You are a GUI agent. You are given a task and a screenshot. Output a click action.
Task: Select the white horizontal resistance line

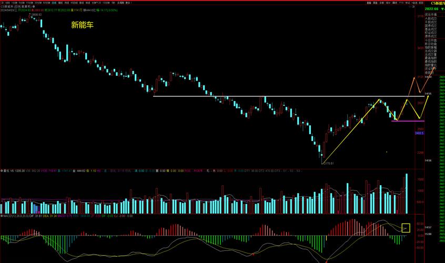point(263,96)
